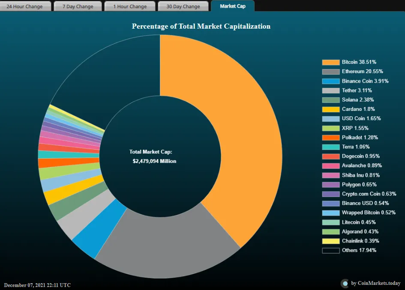Click the Polkadot 1.28% legend label
This screenshot has width=405, height=290.
pos(360,137)
